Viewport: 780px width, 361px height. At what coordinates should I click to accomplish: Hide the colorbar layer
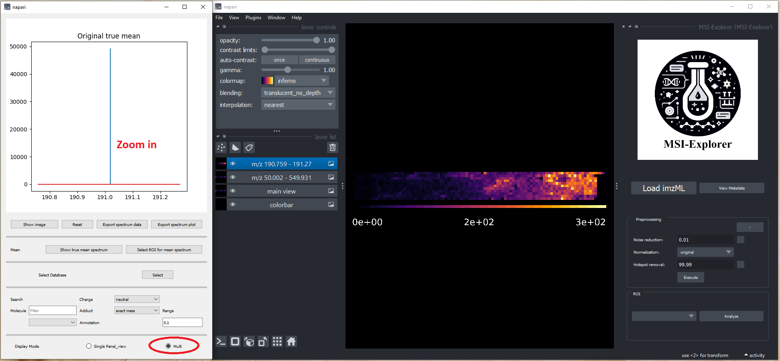click(233, 204)
